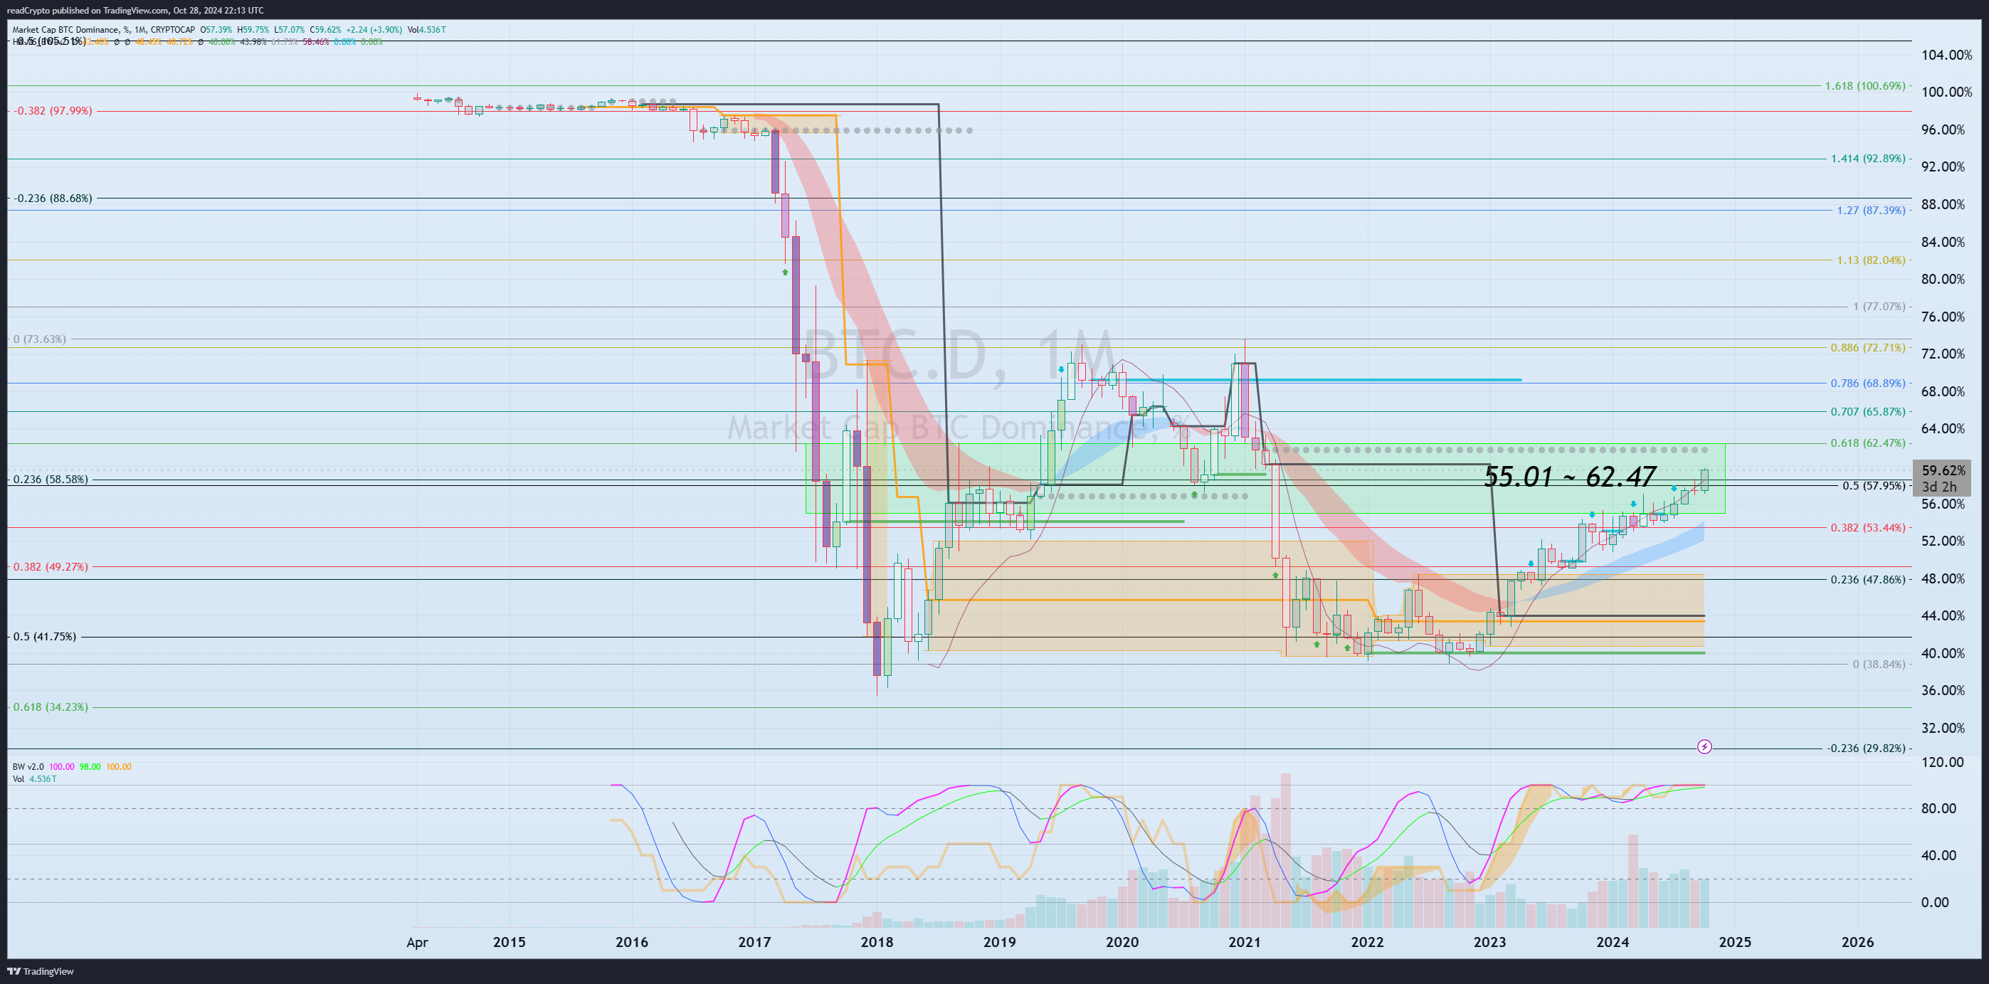
Task: Select the right label 0.236 (47.86%)
Action: pyautogui.click(x=1868, y=579)
